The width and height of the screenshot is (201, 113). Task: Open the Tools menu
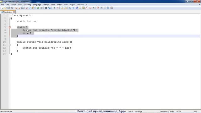click(53, 5)
